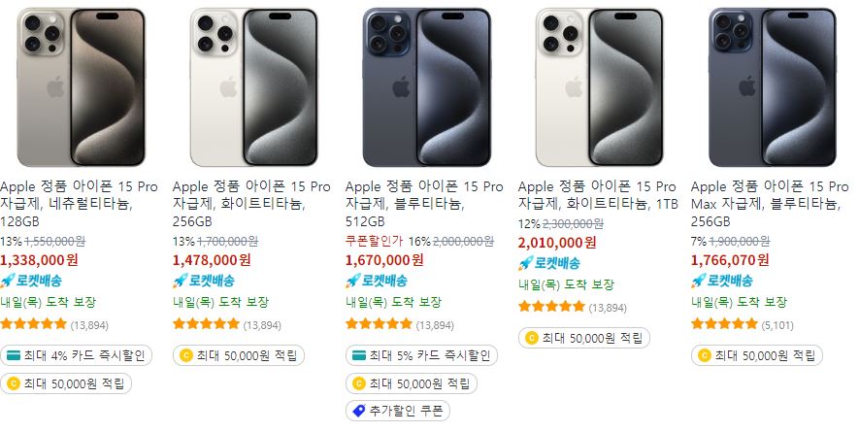Click the coin icon under 15 Pro Max

pos(704,356)
